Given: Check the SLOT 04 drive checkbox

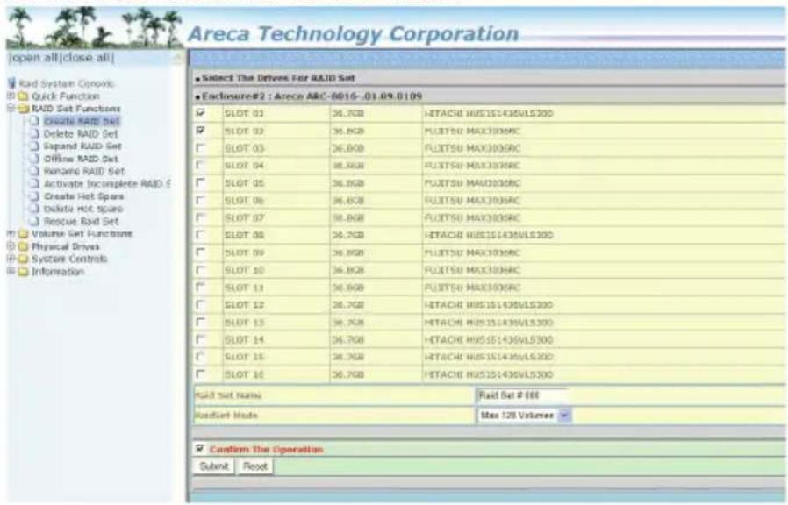Looking at the screenshot, I should point(201,165).
